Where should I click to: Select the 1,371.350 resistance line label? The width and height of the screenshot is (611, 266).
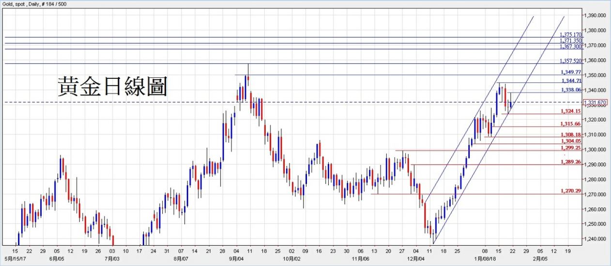pyautogui.click(x=570, y=41)
